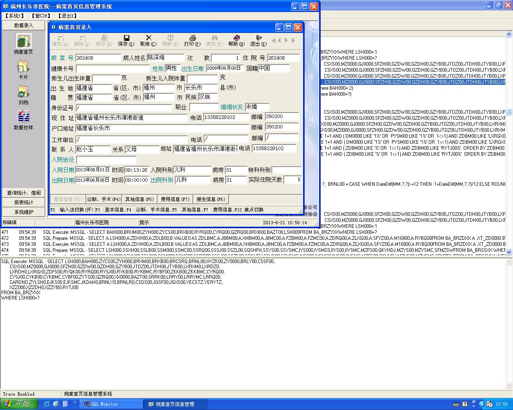Switch to the 费用信息(F7) tab
Image resolution: width=513 pixels, height=410 pixels.
click(175, 199)
